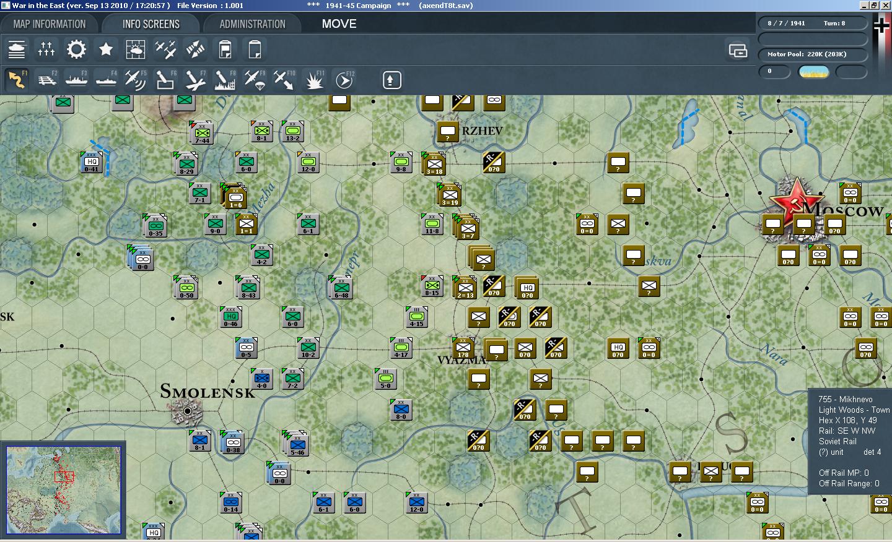This screenshot has width=892, height=542.
Task: Select the explosion mode icon (F11)
Action: click(314, 80)
